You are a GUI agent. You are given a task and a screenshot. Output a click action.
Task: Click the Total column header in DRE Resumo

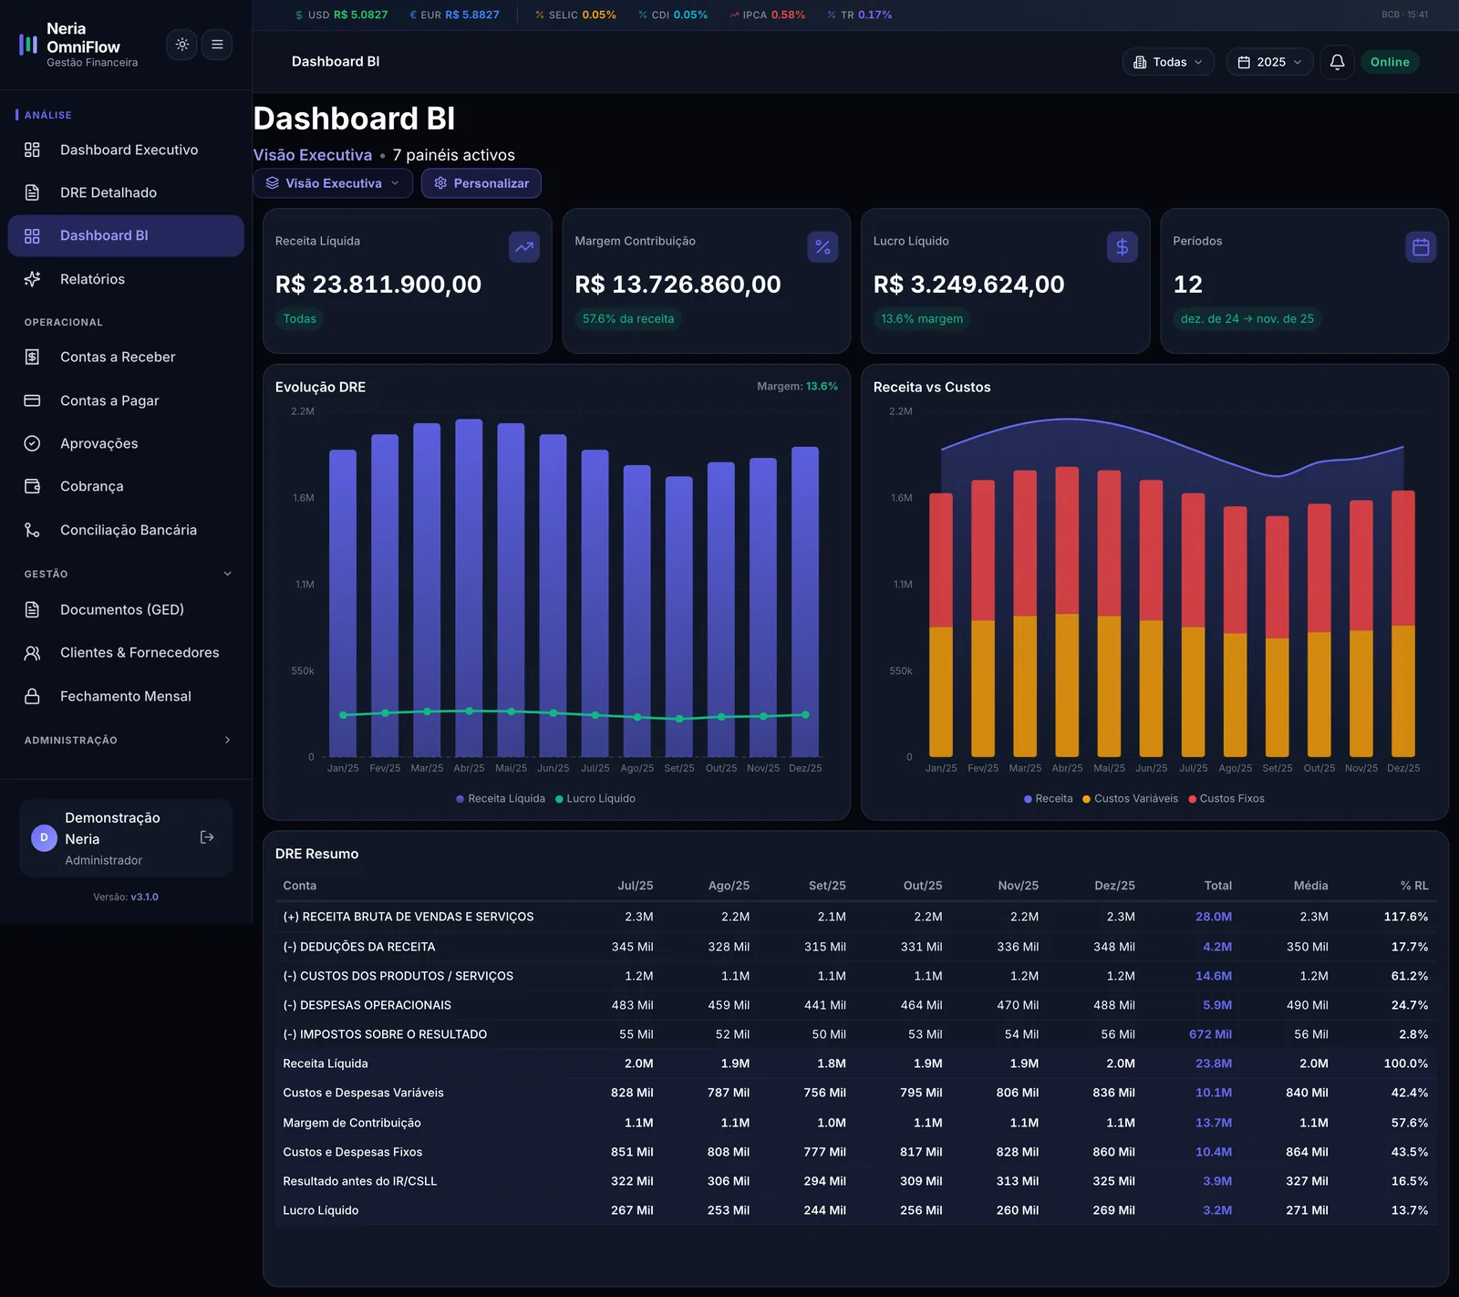(1217, 886)
